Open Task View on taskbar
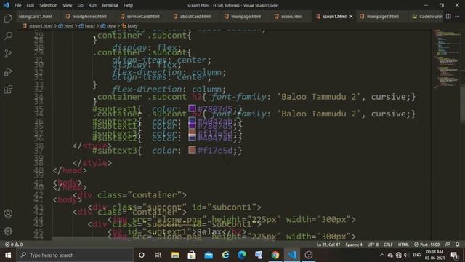 pyautogui.click(x=158, y=255)
